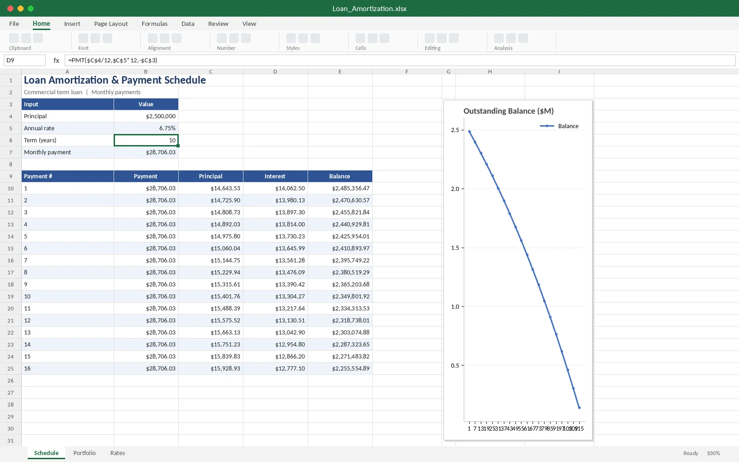This screenshot has width=739, height=462.
Task: Select row 30 header
Action: click(11, 428)
